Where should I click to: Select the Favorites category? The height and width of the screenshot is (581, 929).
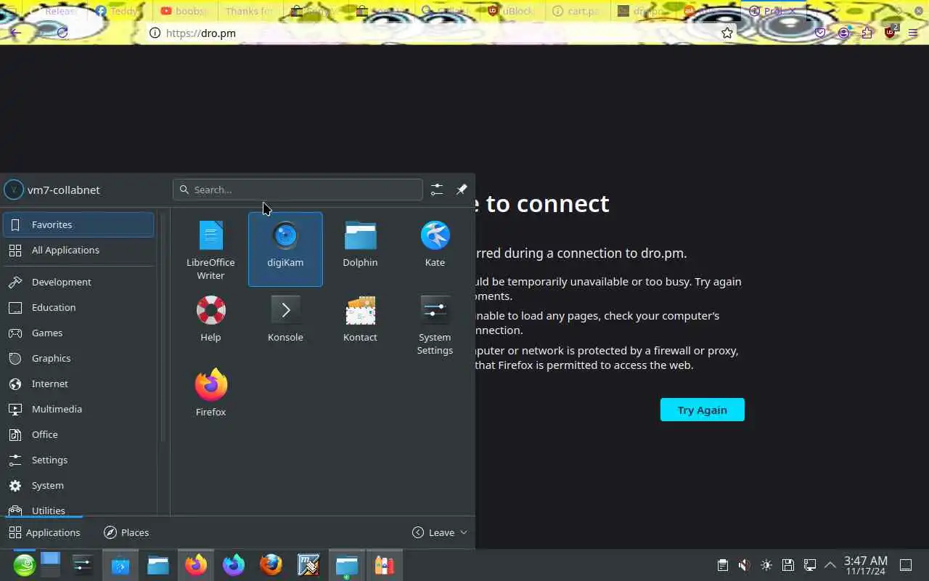[78, 224]
